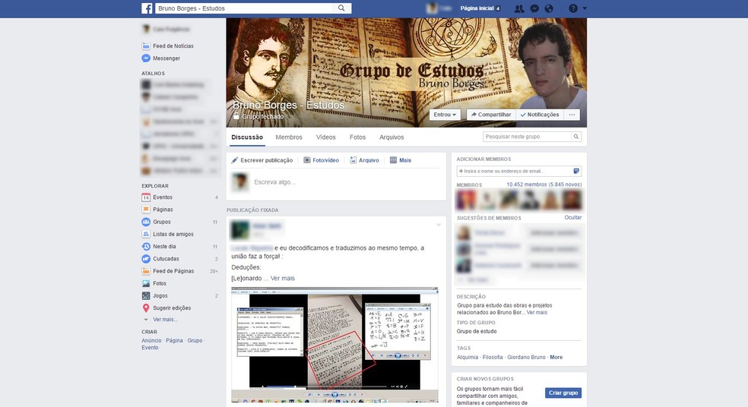Click the search magnifier button

point(341,8)
